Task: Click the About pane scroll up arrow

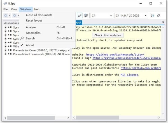Action: (x=163, y=27)
